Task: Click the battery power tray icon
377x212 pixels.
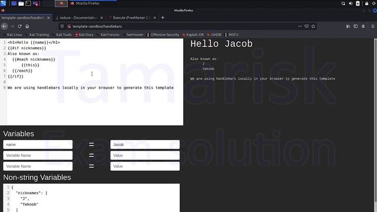Action: (x=358, y=4)
